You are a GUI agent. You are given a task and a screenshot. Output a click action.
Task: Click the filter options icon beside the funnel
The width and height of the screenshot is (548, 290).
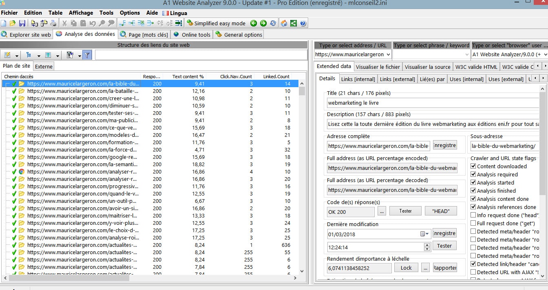(x=70, y=55)
